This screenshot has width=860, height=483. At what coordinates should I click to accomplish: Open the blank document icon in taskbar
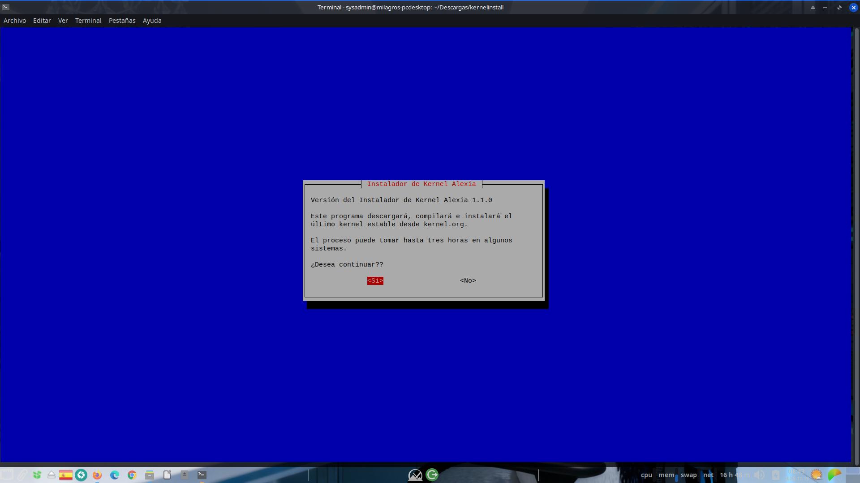pos(167,475)
